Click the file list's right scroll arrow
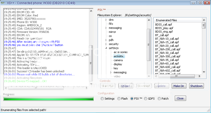Screen dimensions: 211x113 point(199,76)
